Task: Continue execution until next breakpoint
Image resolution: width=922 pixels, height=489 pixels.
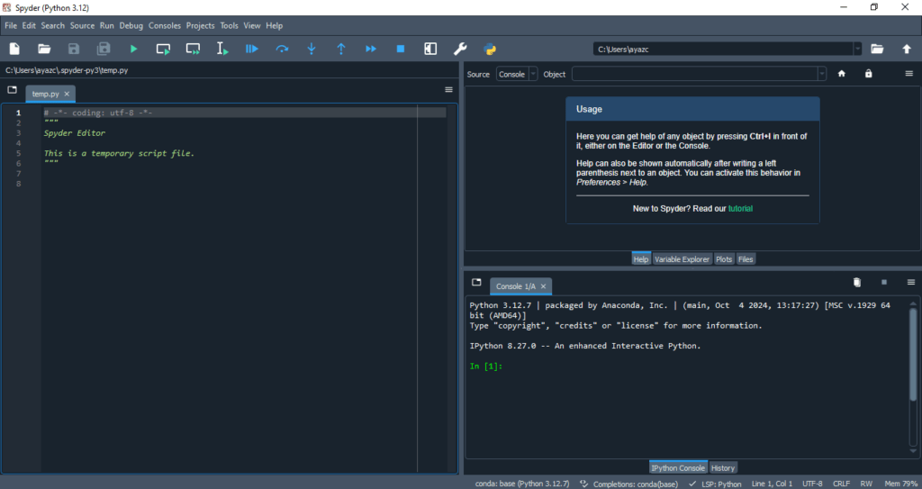Action: tap(370, 49)
